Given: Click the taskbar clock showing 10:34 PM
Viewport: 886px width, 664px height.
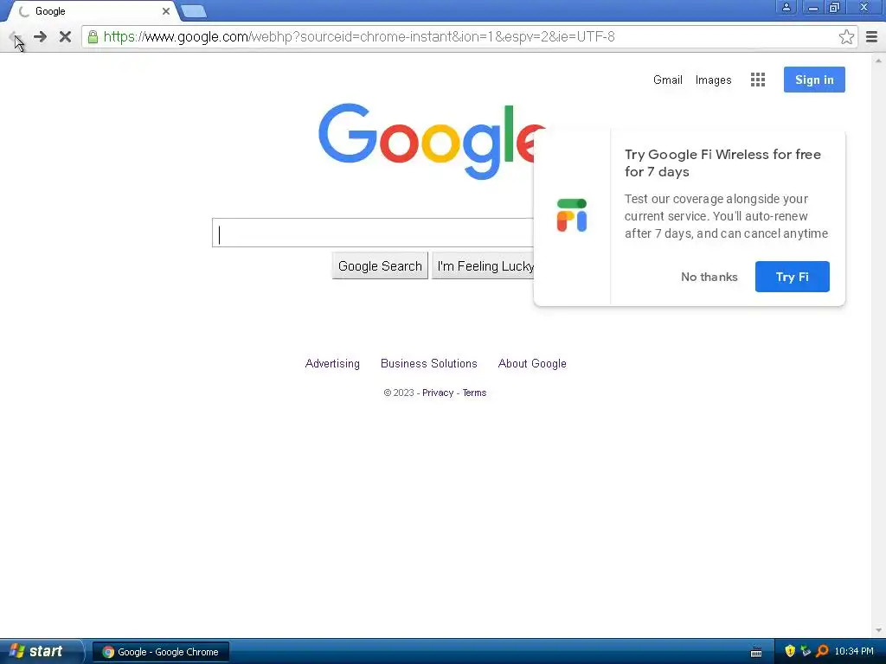Looking at the screenshot, I should (x=854, y=651).
